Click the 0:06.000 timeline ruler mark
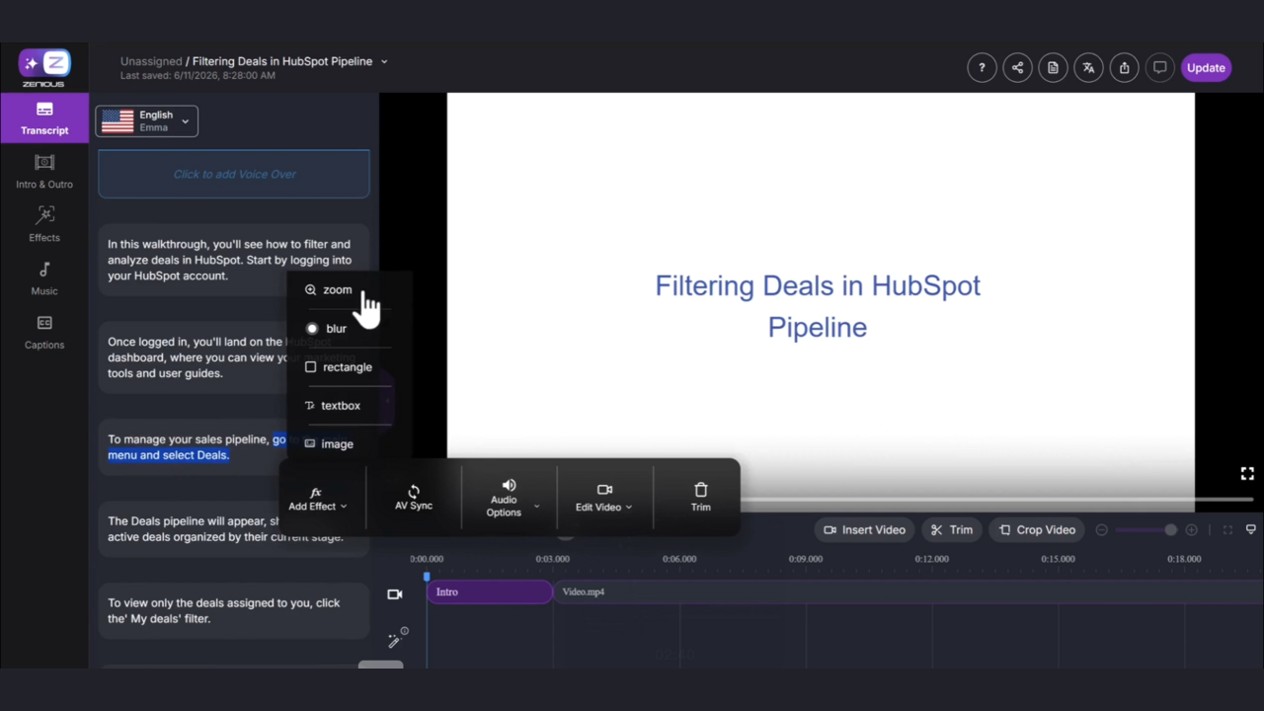This screenshot has height=711, width=1264. pyautogui.click(x=679, y=559)
